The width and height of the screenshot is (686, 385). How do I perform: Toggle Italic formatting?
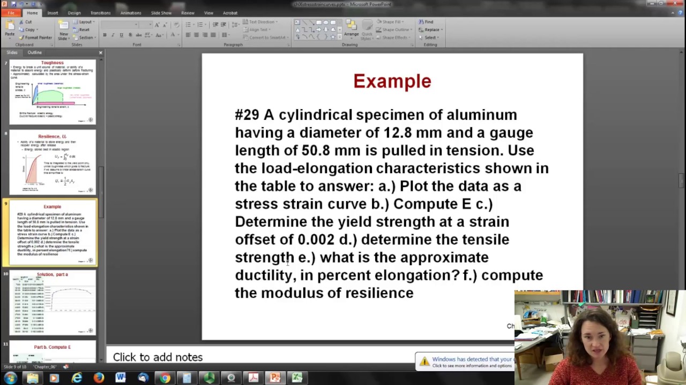113,35
